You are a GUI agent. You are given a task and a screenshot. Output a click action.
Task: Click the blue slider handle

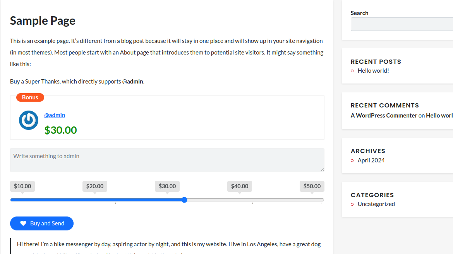click(x=184, y=200)
